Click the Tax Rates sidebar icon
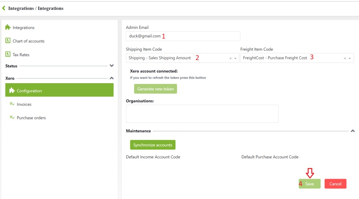Viewport: 359px width, 199px height. pos(8,54)
